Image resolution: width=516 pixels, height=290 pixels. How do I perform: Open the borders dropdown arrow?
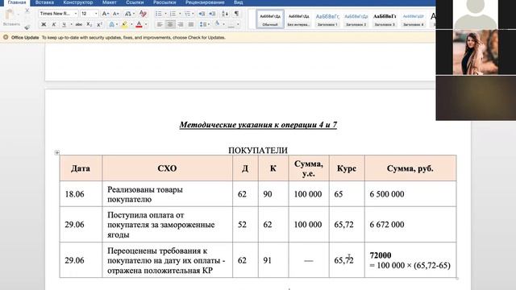click(x=238, y=24)
